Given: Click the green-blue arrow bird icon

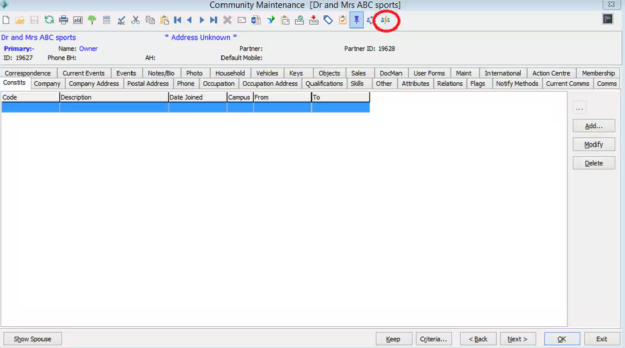Looking at the screenshot, I should [x=271, y=20].
